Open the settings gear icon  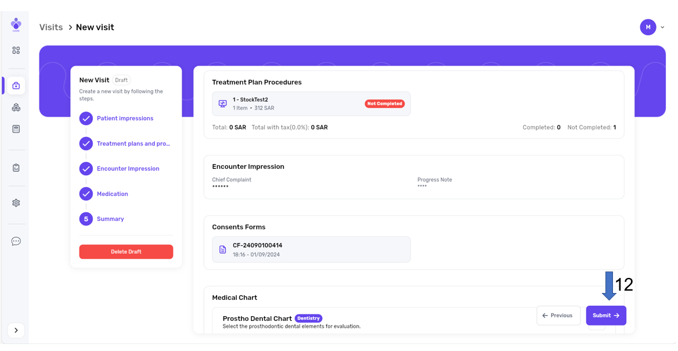pos(16,203)
